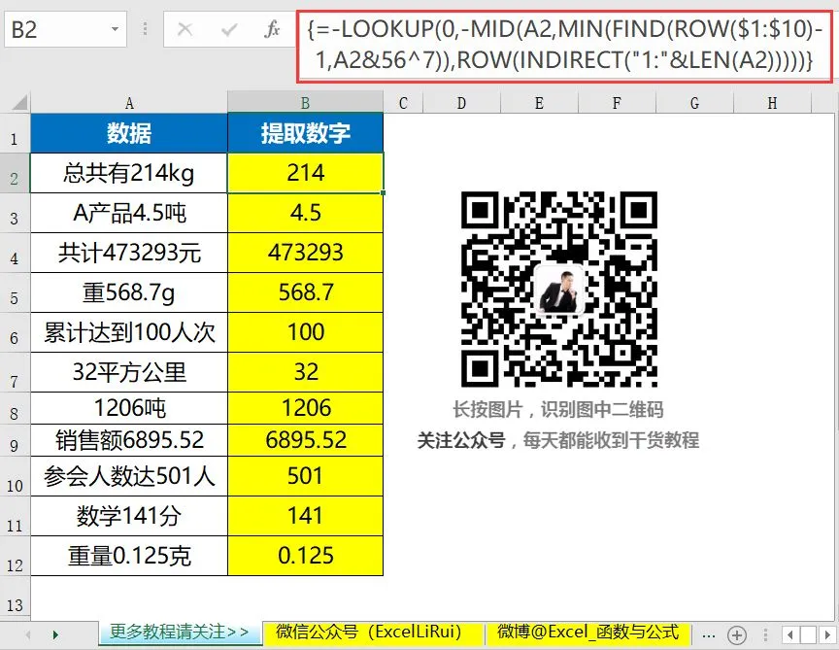Open the Name Box dropdown arrow
This screenshot has height=650, width=839.
click(115, 29)
